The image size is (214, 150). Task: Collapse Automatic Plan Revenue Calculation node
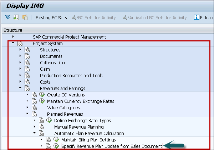pyautogui.click(x=34, y=133)
